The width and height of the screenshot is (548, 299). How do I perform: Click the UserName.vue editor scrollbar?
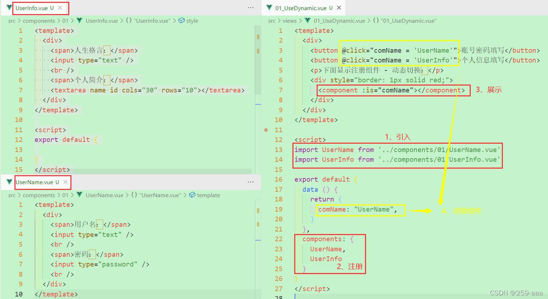pos(258,249)
